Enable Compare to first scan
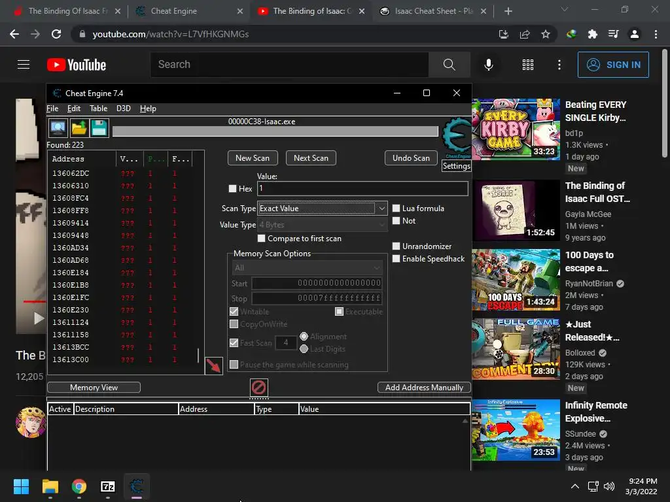The height and width of the screenshot is (502, 670). pos(262,238)
